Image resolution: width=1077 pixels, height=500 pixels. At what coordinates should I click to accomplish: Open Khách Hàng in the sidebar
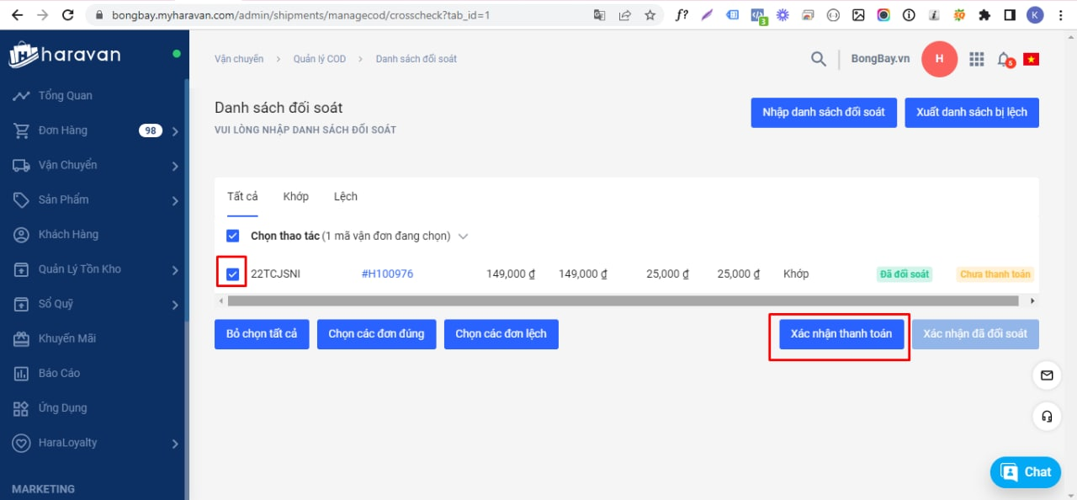(68, 234)
